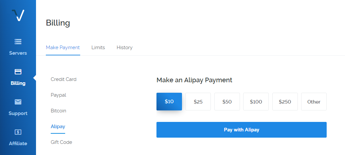Open Servers via the server stack icon
Image resolution: width=345 pixels, height=155 pixels.
(18, 42)
